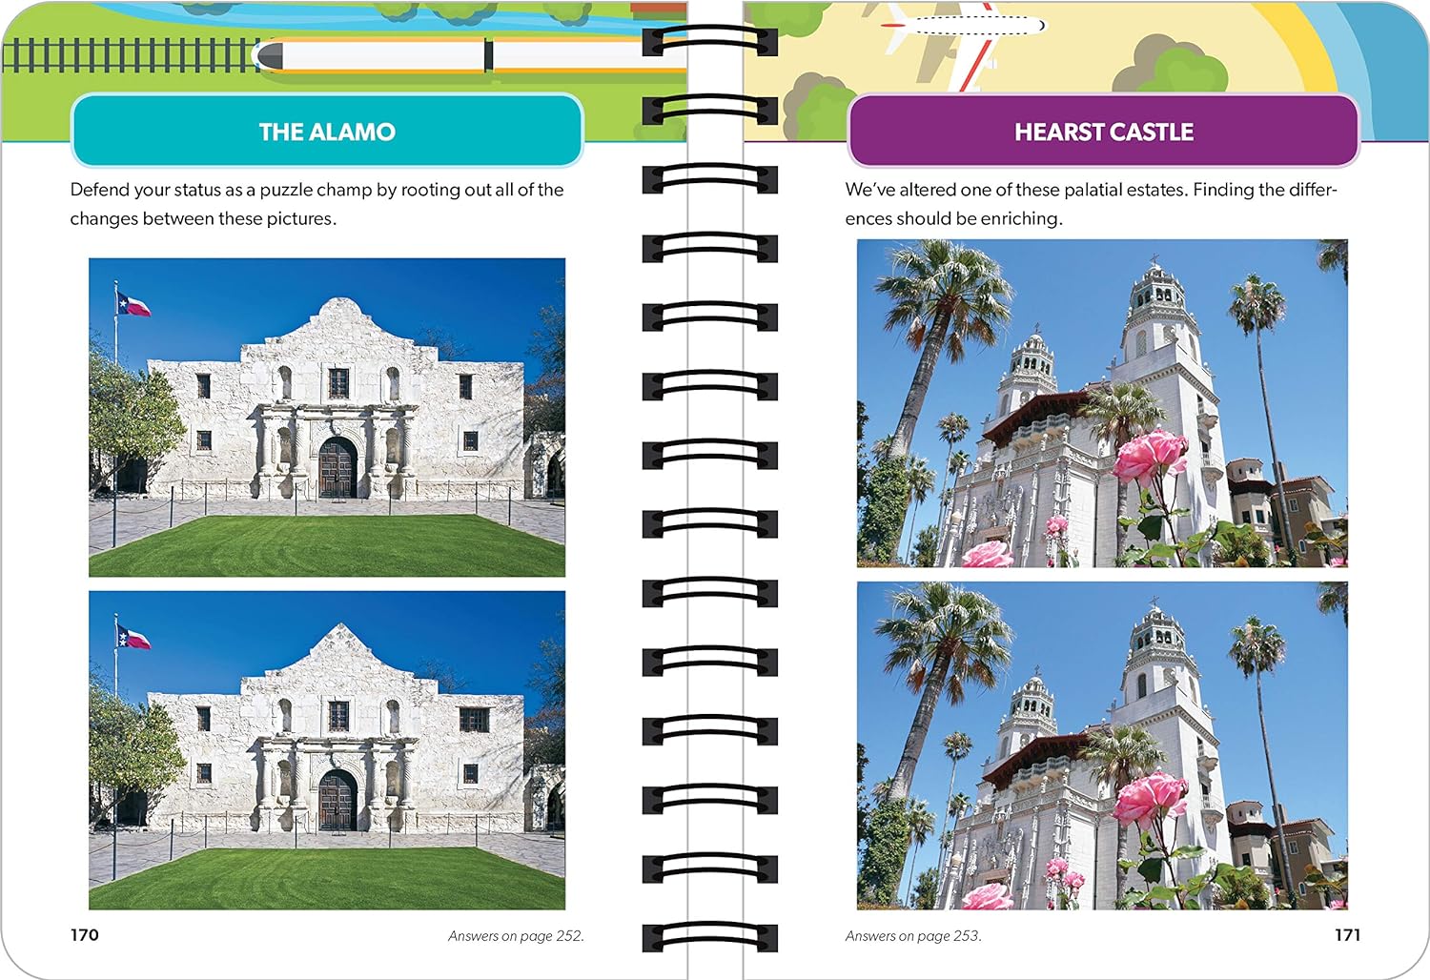Click page number 170
Screen dimensions: 1430x980
tap(85, 934)
